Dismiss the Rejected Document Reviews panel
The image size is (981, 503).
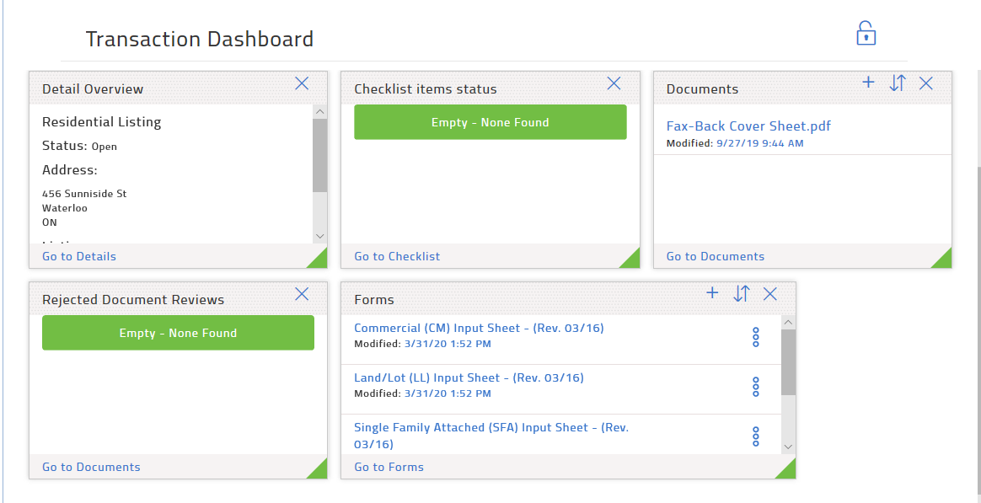coord(302,293)
